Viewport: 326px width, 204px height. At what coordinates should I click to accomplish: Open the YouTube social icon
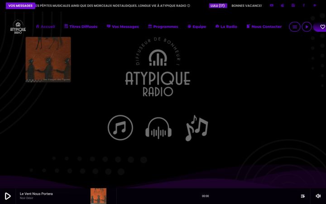[272, 5]
